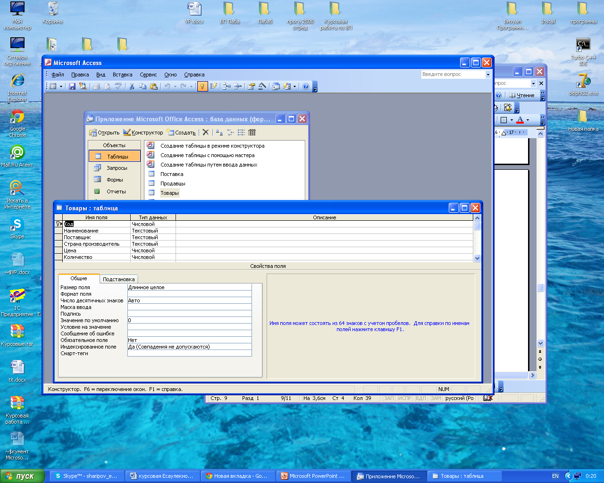Click 'Создание таблицы путем ввода данных'
The height and width of the screenshot is (483, 604).
pyautogui.click(x=209, y=165)
